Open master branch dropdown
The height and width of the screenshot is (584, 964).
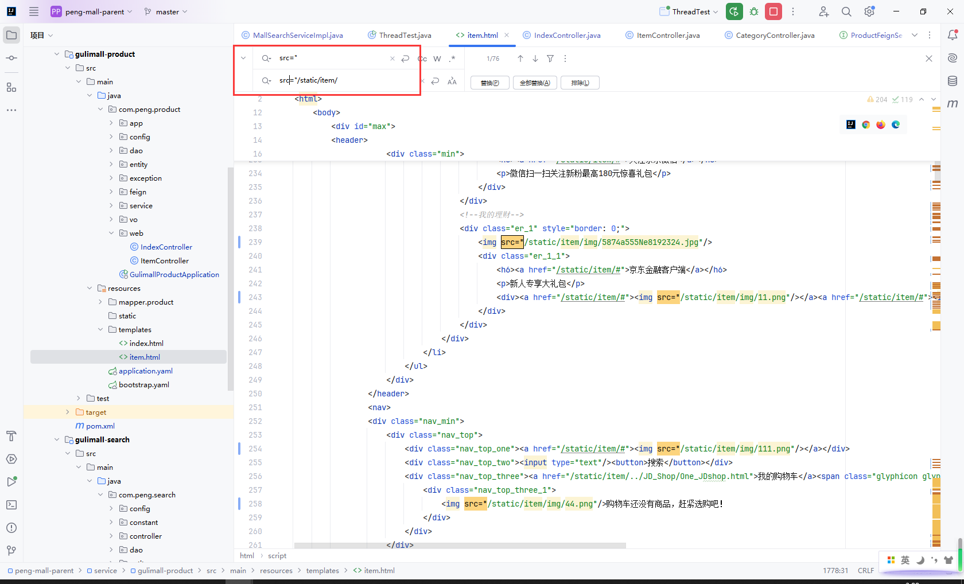click(x=166, y=11)
